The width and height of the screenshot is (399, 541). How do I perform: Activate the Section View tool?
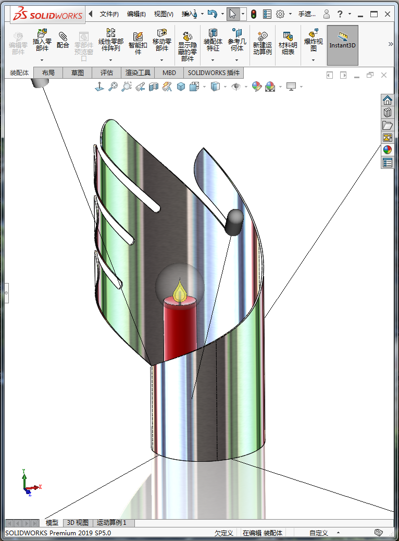154,87
